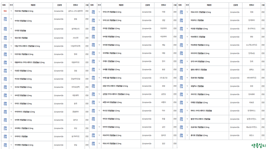Click seller cell 코스맥스바이오
Image resolution: width=267 pixels, height=149 pixels.
[251, 45]
